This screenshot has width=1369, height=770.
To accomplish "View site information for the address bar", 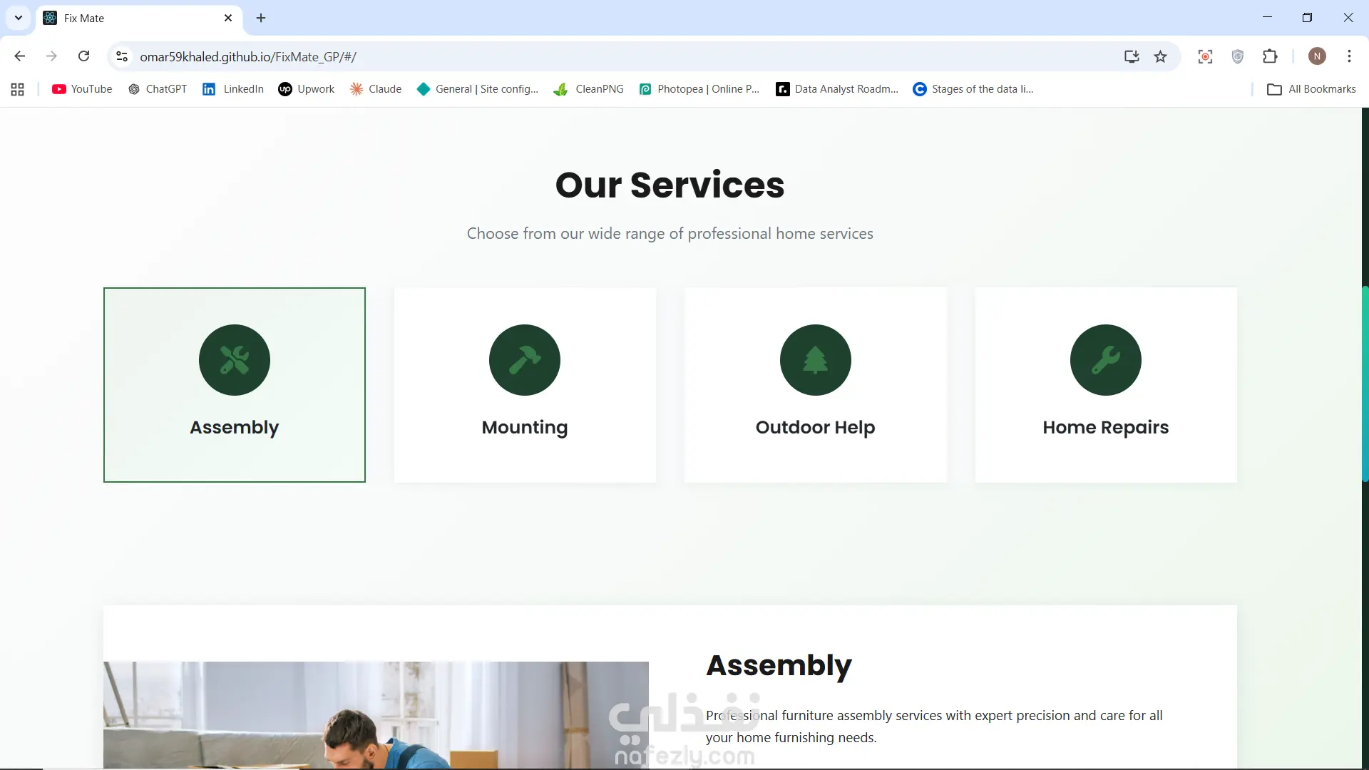I will pyautogui.click(x=122, y=56).
